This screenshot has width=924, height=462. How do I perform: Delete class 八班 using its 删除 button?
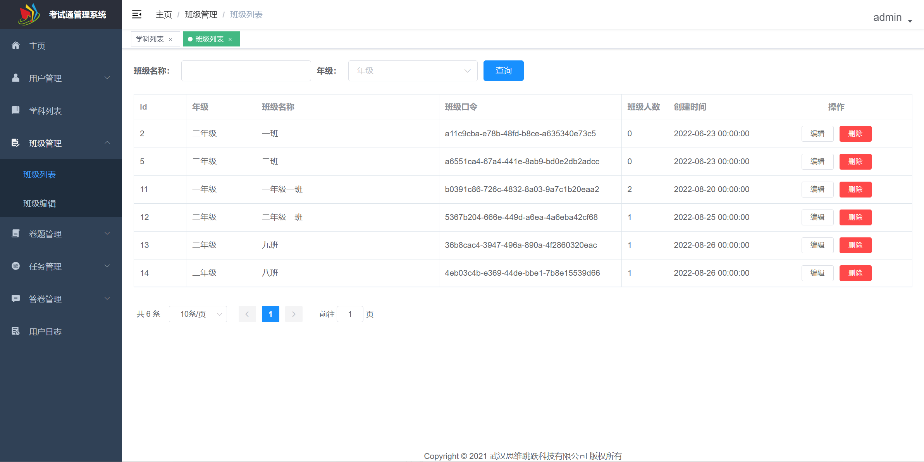tap(855, 273)
